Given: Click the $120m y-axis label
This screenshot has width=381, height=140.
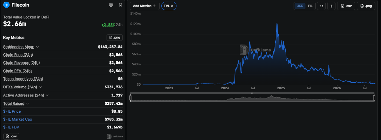Looking at the screenshot, I should pyautogui.click(x=135, y=24).
